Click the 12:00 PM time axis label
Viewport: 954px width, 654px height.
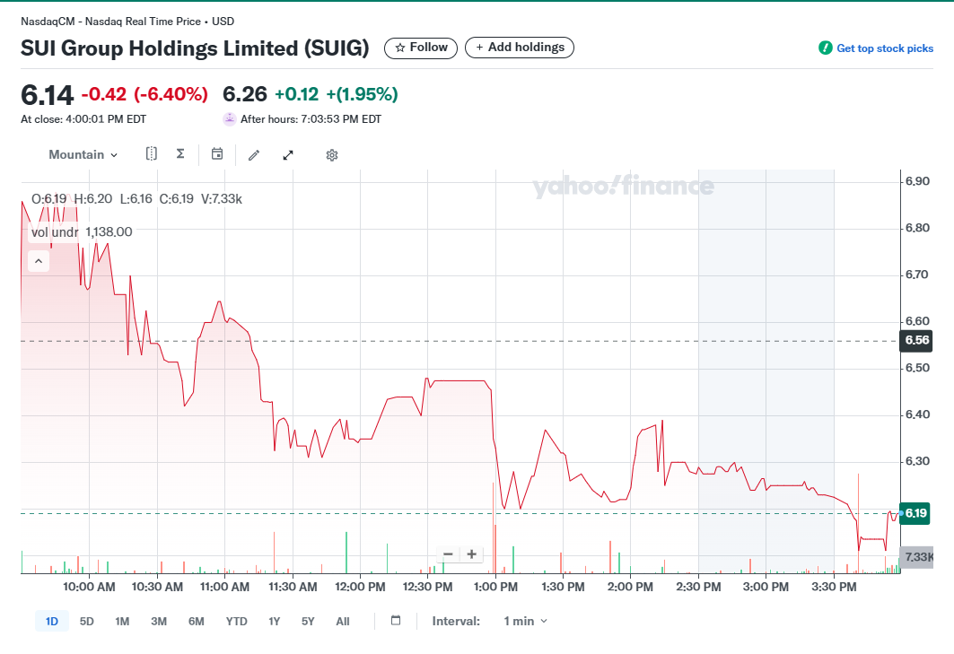click(x=360, y=587)
